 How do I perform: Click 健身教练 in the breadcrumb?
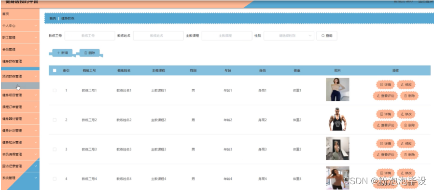point(68,18)
